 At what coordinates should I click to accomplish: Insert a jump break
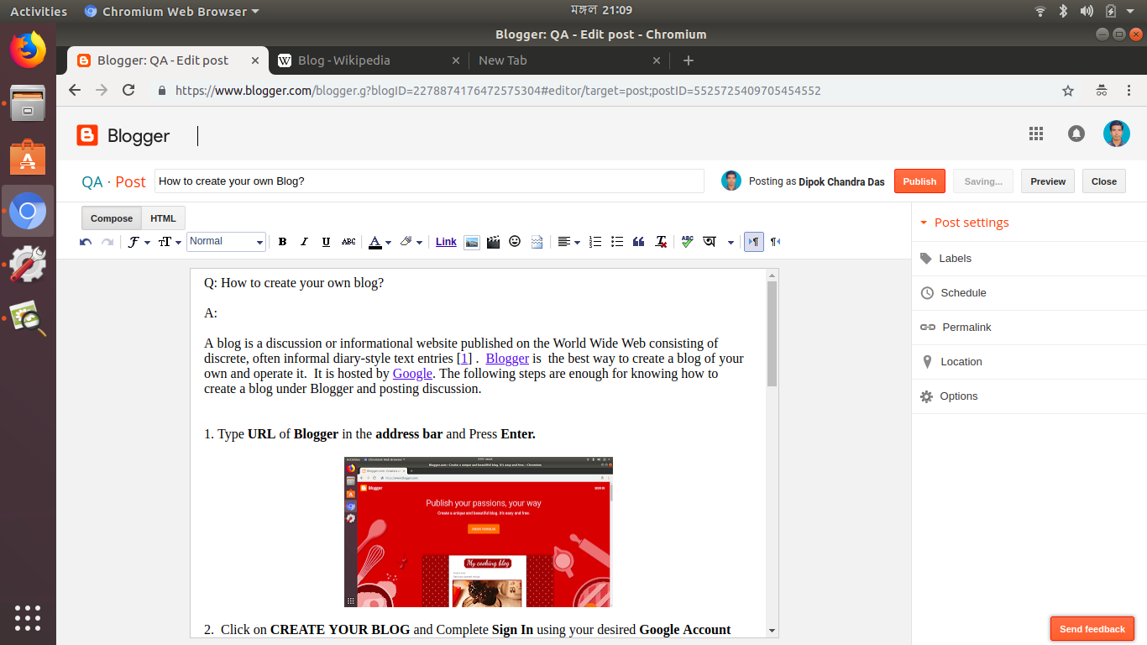(537, 242)
